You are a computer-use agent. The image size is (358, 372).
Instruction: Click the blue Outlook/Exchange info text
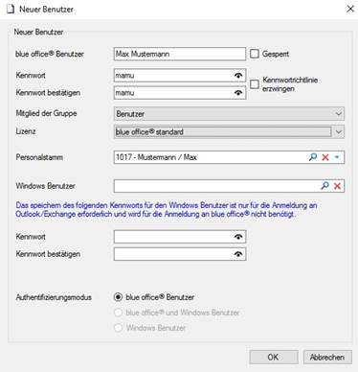coord(167,210)
